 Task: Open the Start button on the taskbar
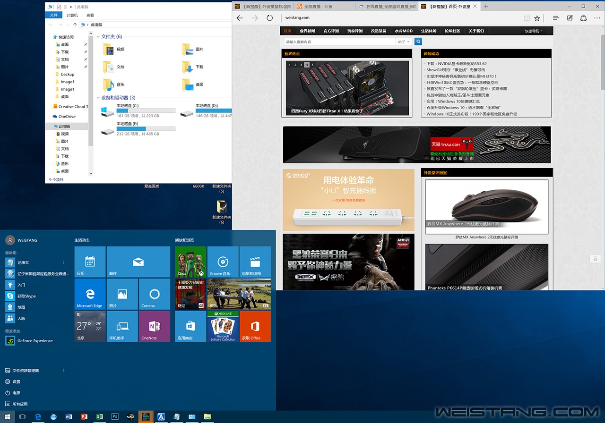pyautogui.click(x=7, y=417)
